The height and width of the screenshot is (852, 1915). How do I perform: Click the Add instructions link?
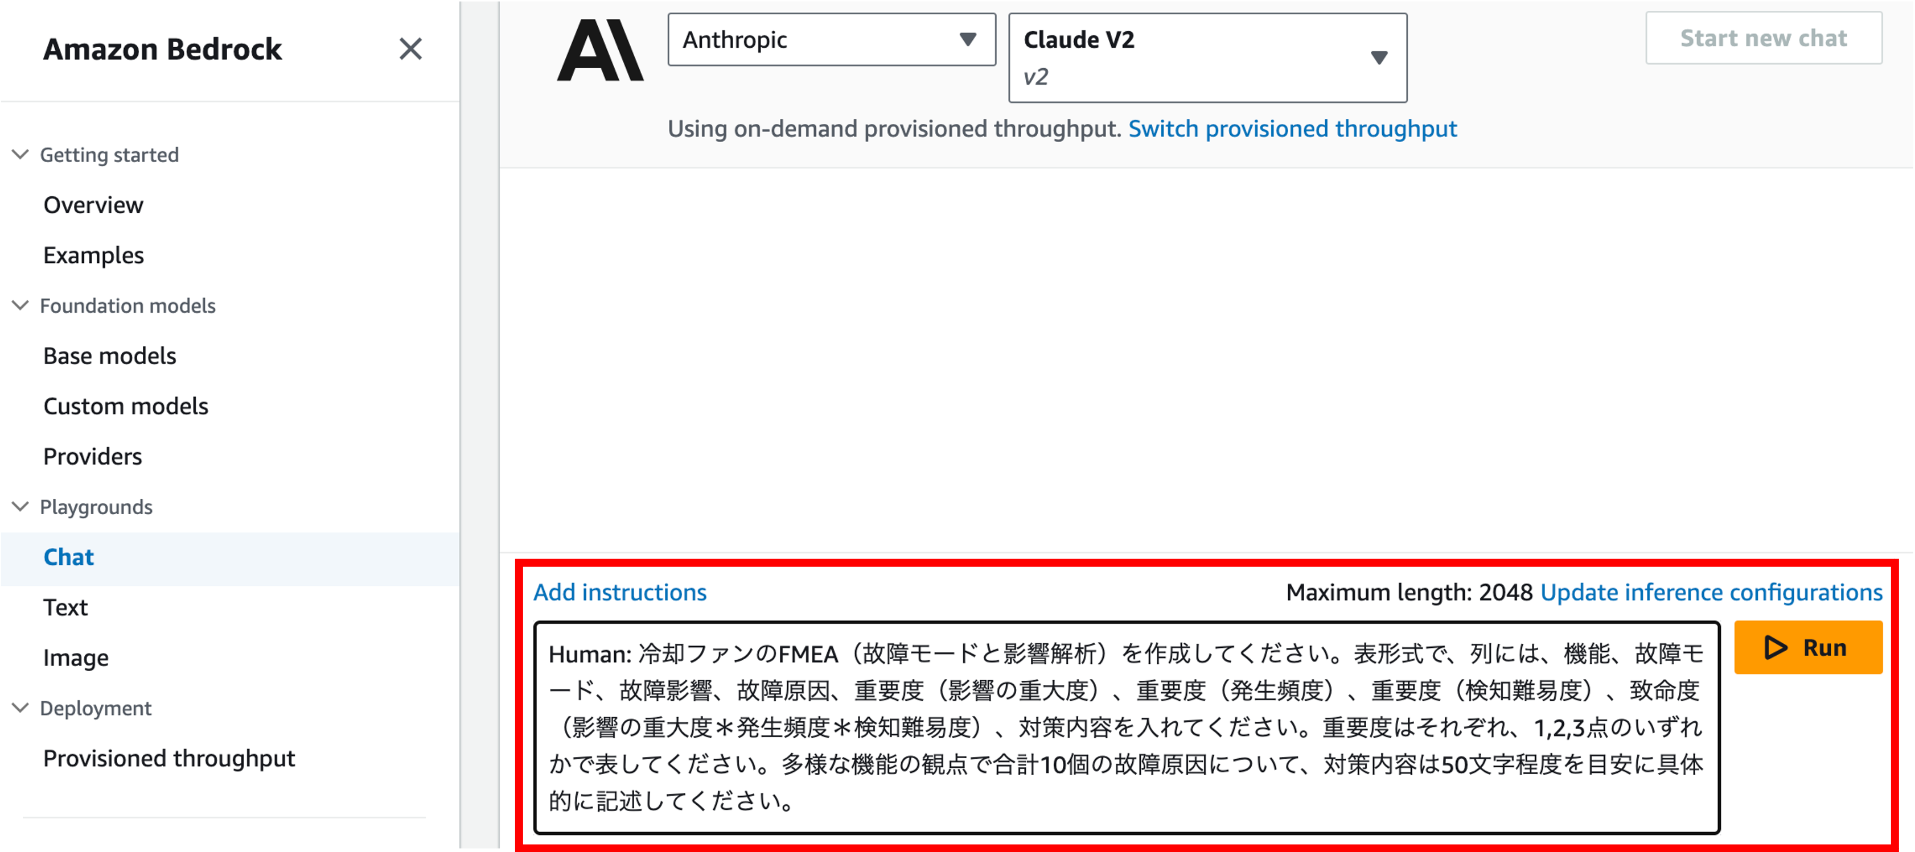coord(620,592)
